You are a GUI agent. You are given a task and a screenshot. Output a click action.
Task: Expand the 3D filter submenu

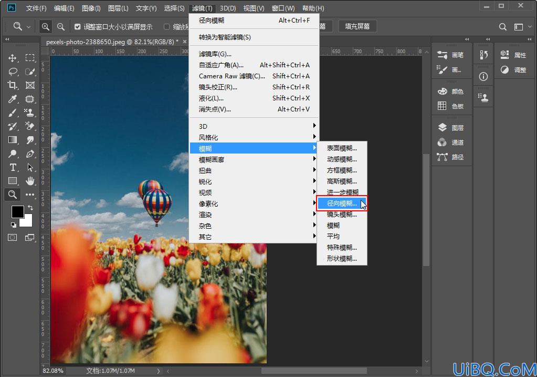point(254,126)
